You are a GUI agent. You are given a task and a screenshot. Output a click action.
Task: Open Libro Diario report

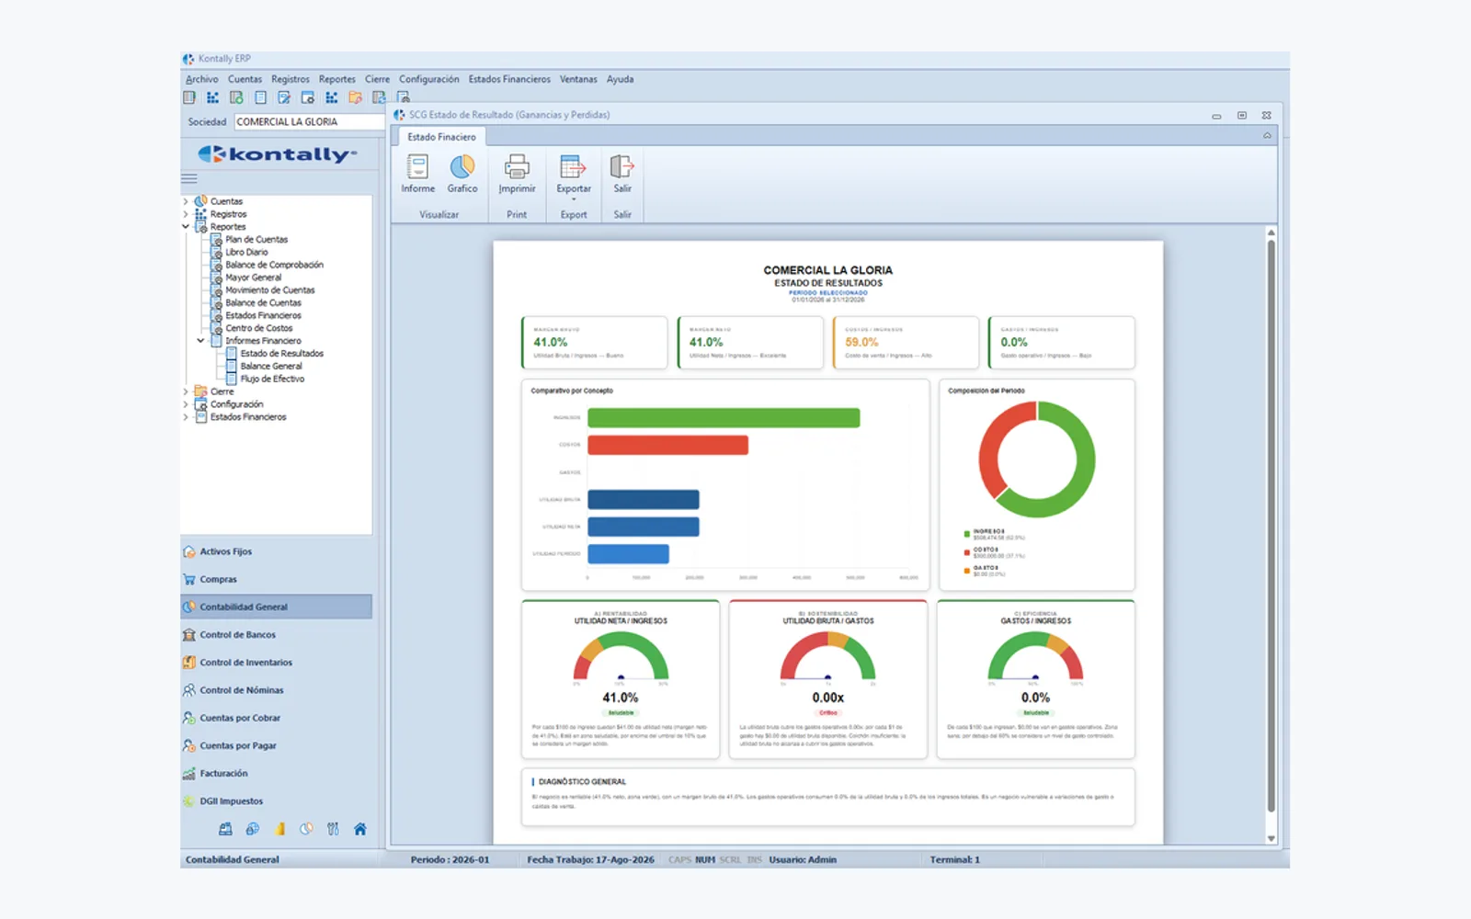(x=246, y=252)
